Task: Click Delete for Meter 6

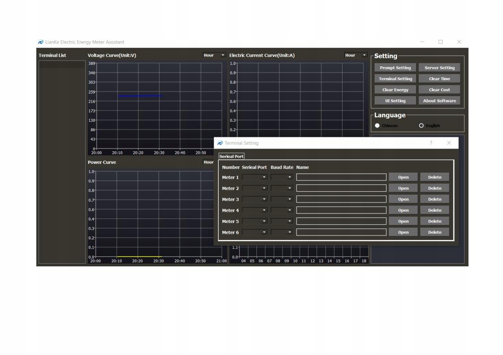Action: [x=435, y=232]
